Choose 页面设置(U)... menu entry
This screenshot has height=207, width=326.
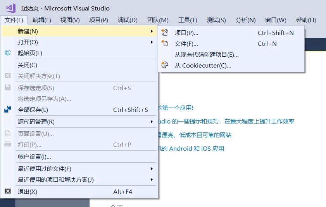click(79, 134)
